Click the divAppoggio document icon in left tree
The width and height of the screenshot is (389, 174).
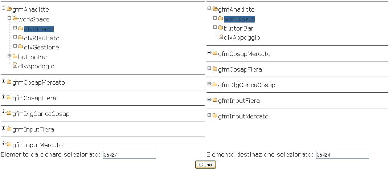click(15, 66)
